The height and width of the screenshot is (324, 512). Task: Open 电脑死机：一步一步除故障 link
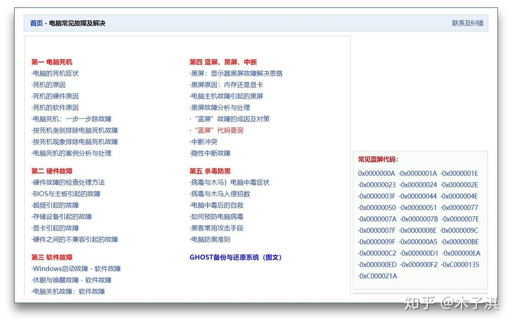pyautogui.click(x=72, y=119)
